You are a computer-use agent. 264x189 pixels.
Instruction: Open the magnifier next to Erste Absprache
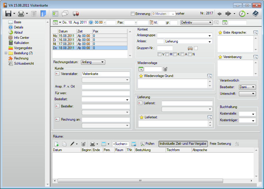click(x=255, y=33)
